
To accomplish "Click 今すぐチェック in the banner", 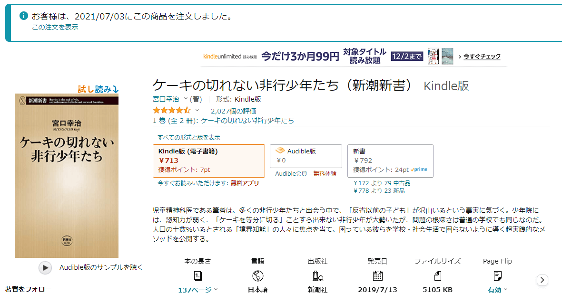I will tap(482, 57).
